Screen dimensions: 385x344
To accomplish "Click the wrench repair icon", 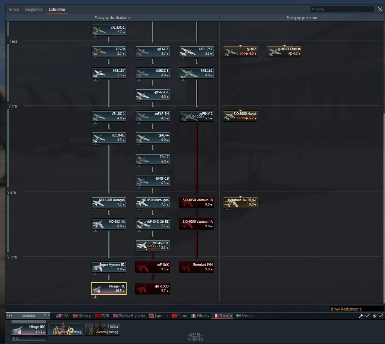I will click(361, 316).
